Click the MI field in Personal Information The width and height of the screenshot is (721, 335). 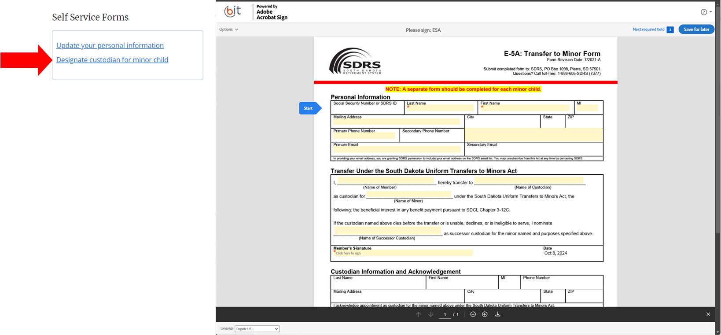coord(587,108)
